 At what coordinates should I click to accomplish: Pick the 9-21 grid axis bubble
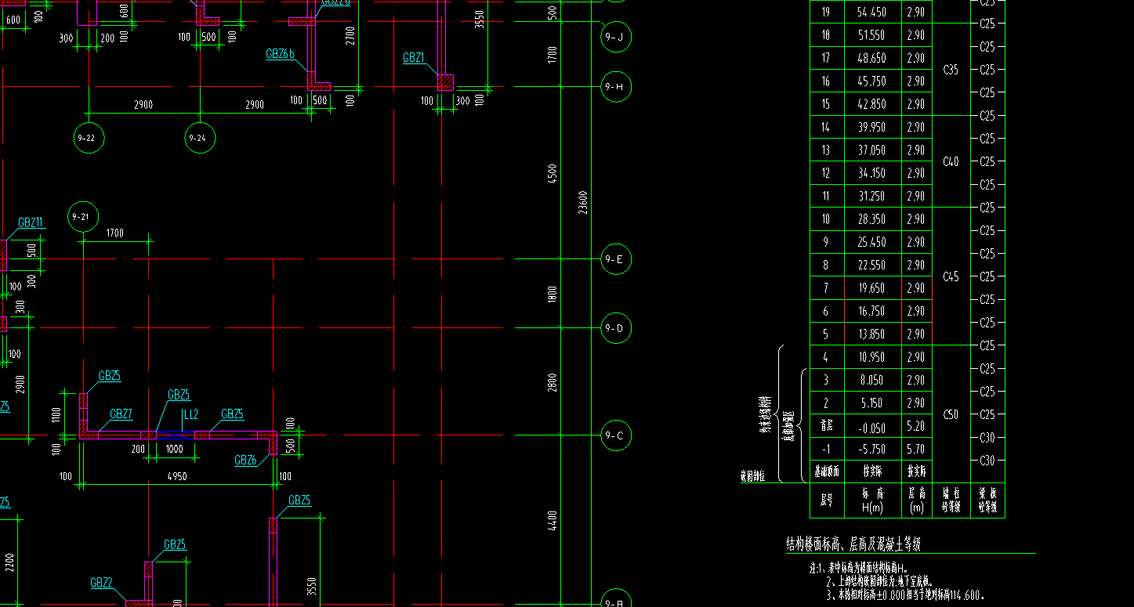tap(83, 217)
